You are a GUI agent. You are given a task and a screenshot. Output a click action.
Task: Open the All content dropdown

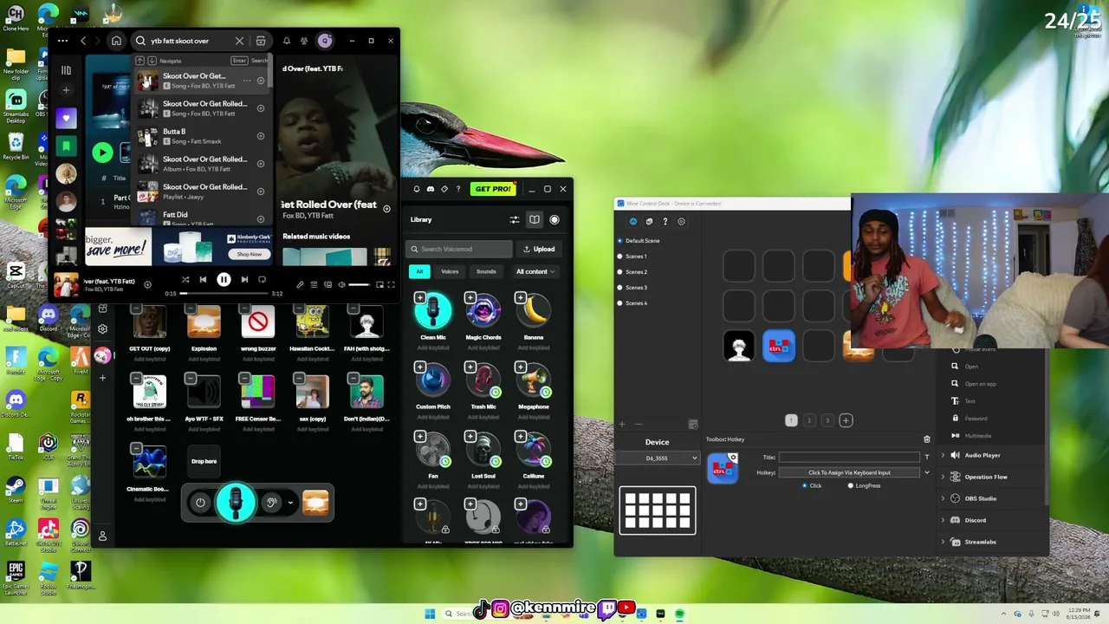click(535, 271)
